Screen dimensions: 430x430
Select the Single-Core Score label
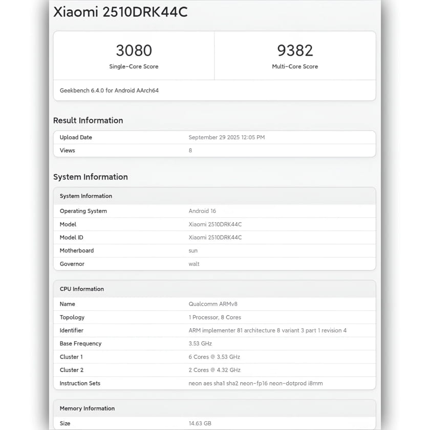click(x=134, y=67)
